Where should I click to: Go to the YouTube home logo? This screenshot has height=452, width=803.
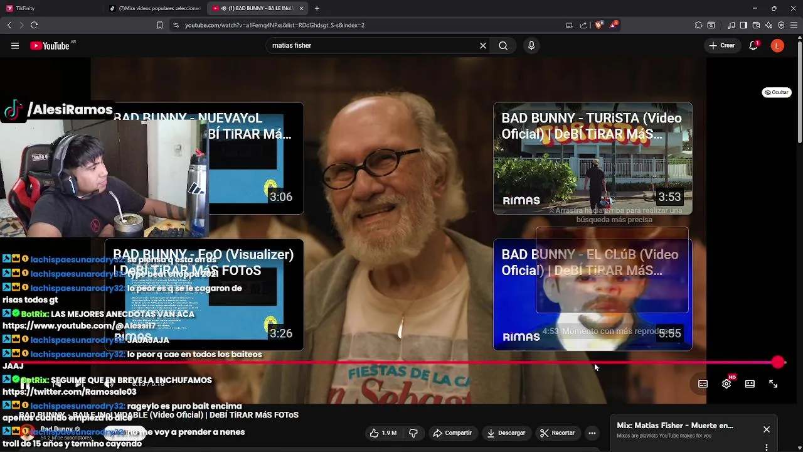(x=50, y=46)
